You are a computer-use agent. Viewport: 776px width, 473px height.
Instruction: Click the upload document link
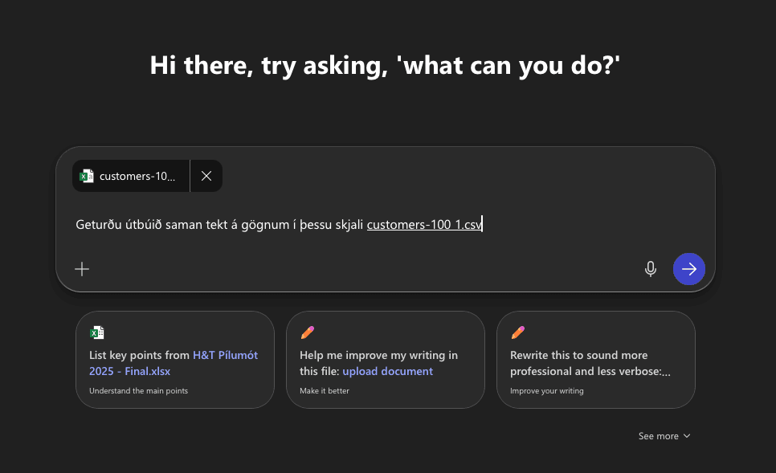pyautogui.click(x=388, y=371)
